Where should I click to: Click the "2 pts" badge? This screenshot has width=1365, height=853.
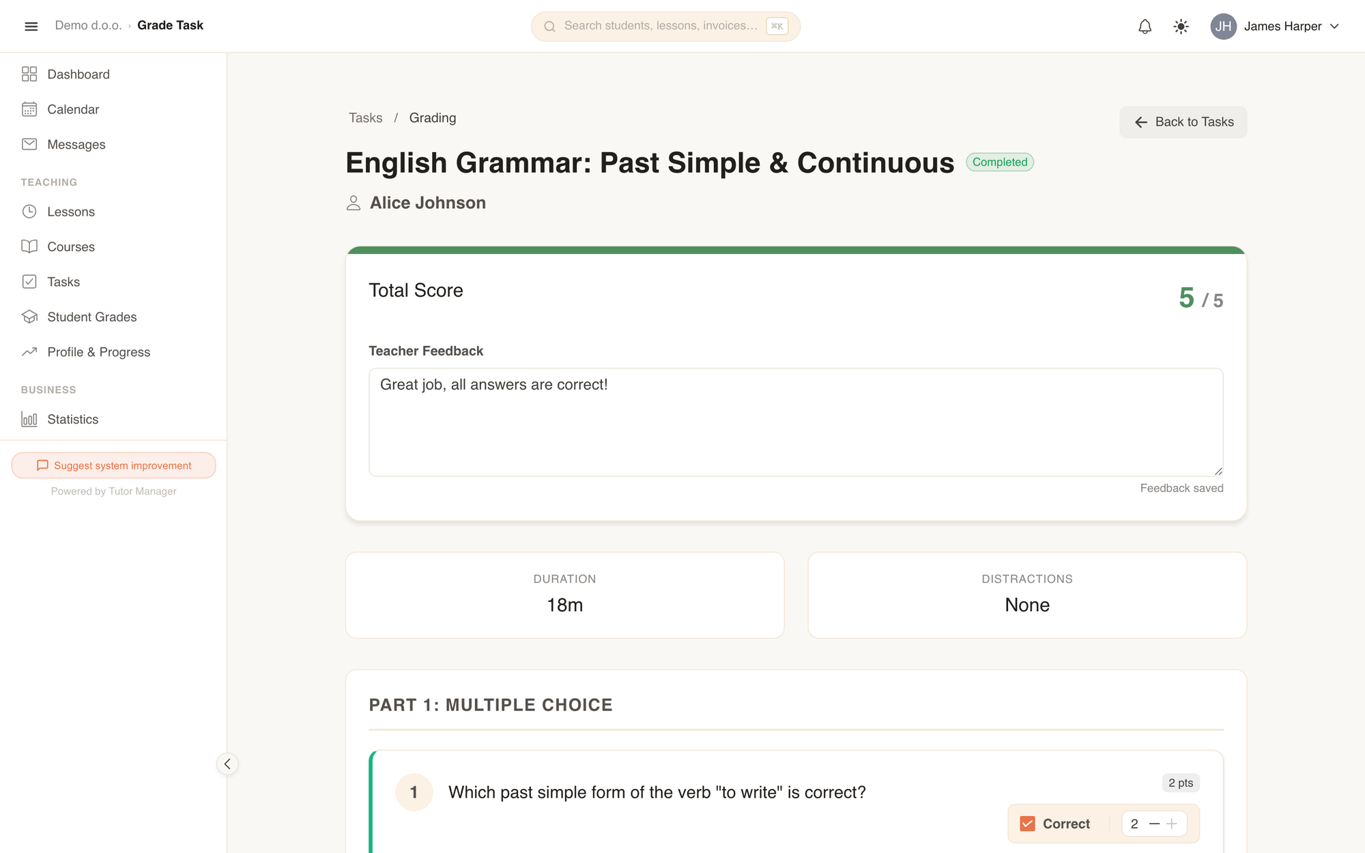[x=1181, y=783]
